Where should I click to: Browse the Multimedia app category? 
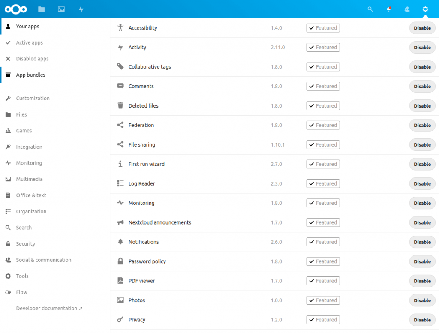pos(29,179)
